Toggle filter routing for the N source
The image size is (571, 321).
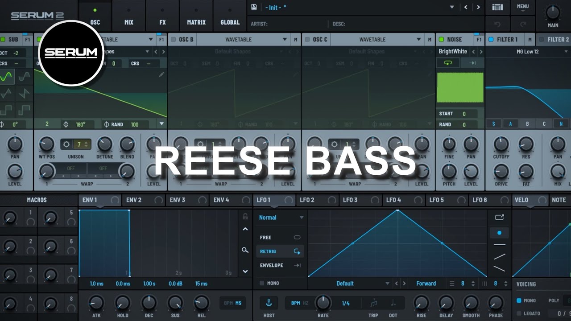pyautogui.click(x=561, y=124)
